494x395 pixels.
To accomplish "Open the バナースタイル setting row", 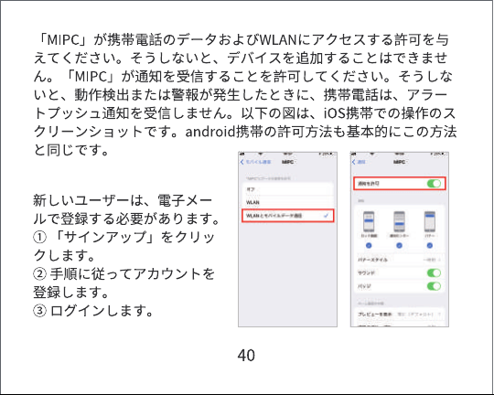I will coord(399,260).
